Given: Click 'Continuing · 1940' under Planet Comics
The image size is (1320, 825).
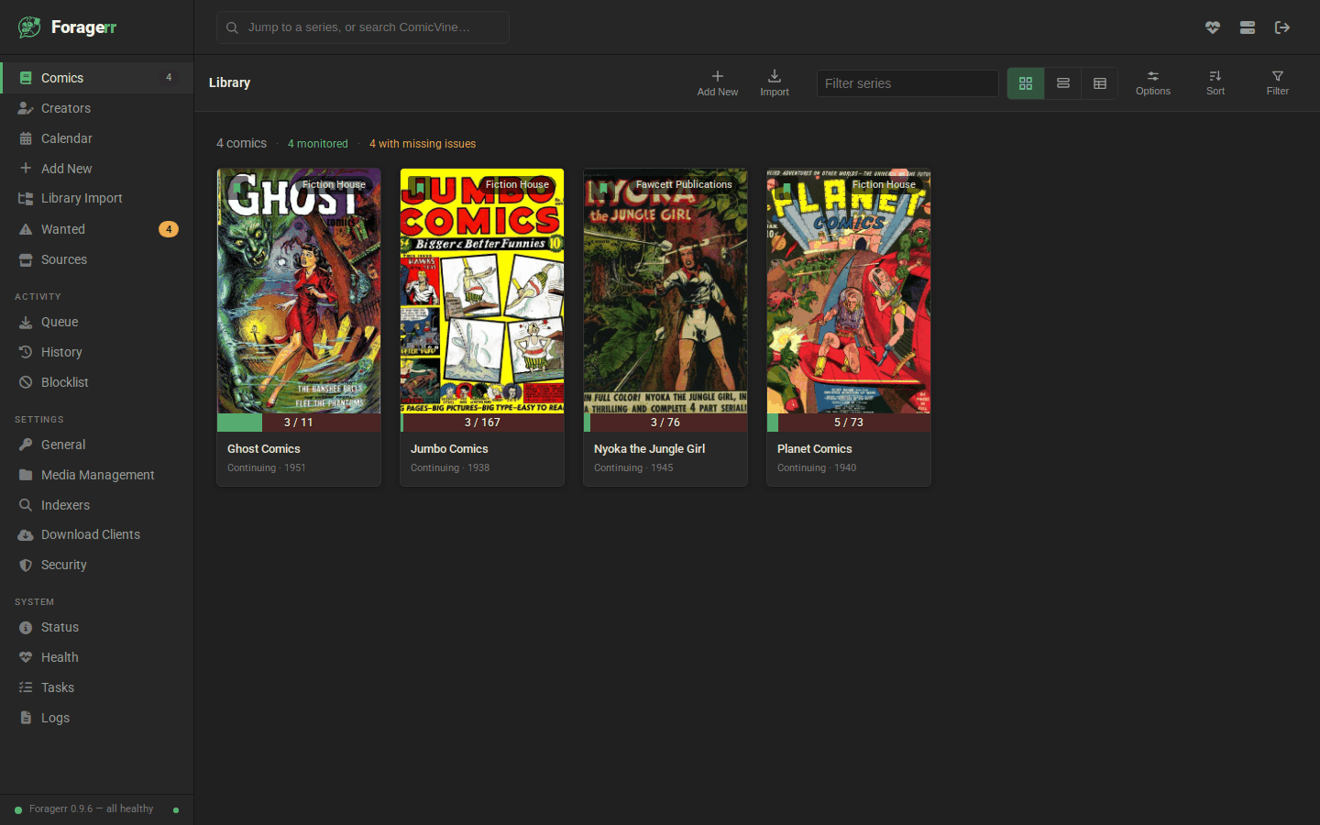Looking at the screenshot, I should pos(817,467).
